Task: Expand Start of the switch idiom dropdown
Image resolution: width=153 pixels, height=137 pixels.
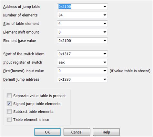Action: click(x=105, y=54)
